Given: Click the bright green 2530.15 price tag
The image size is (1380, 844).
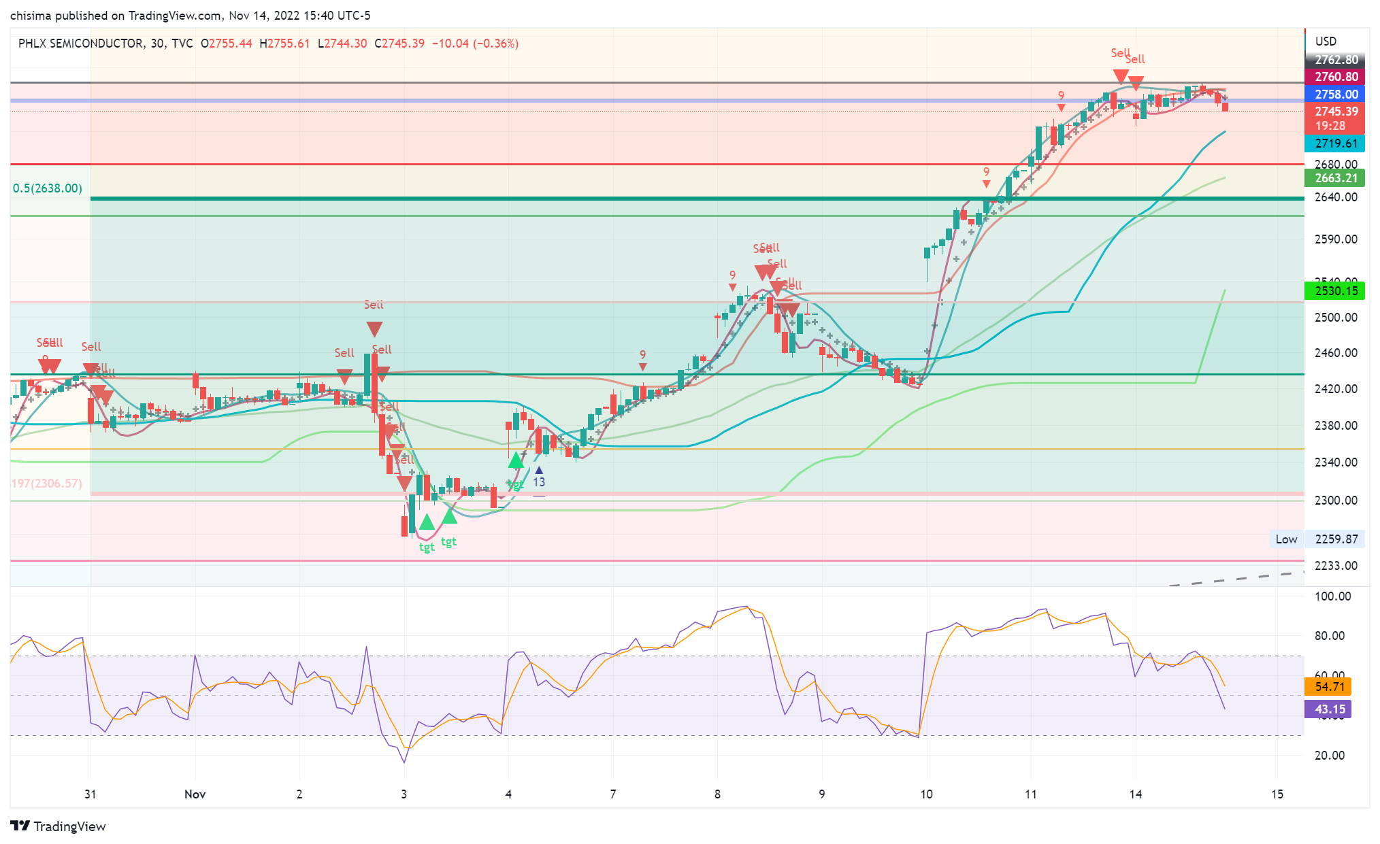Looking at the screenshot, I should (1336, 291).
